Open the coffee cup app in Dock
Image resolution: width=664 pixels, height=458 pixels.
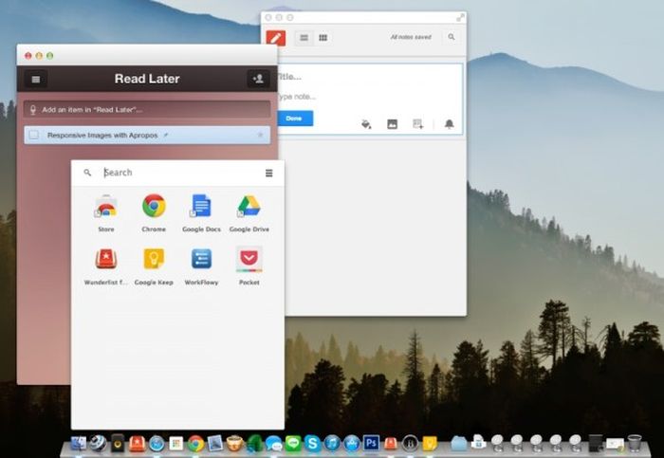234,444
